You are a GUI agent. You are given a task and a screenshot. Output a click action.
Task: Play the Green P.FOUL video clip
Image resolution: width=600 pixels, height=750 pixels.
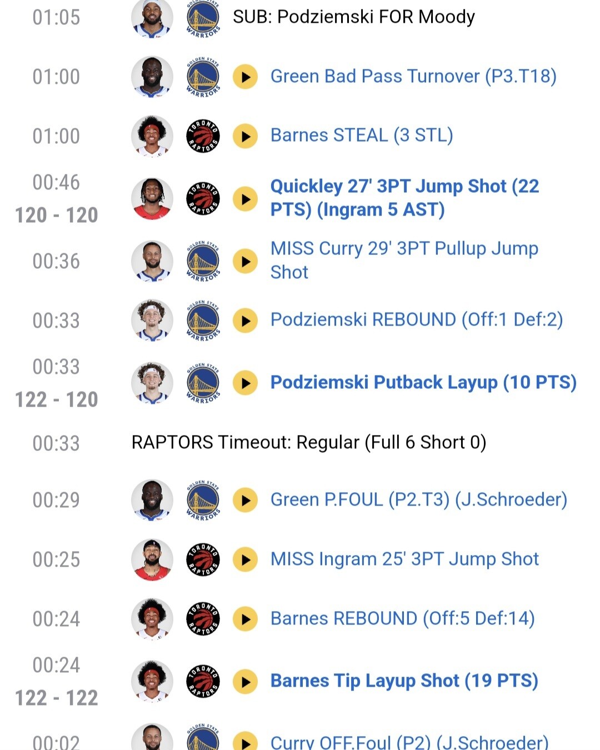point(245,500)
